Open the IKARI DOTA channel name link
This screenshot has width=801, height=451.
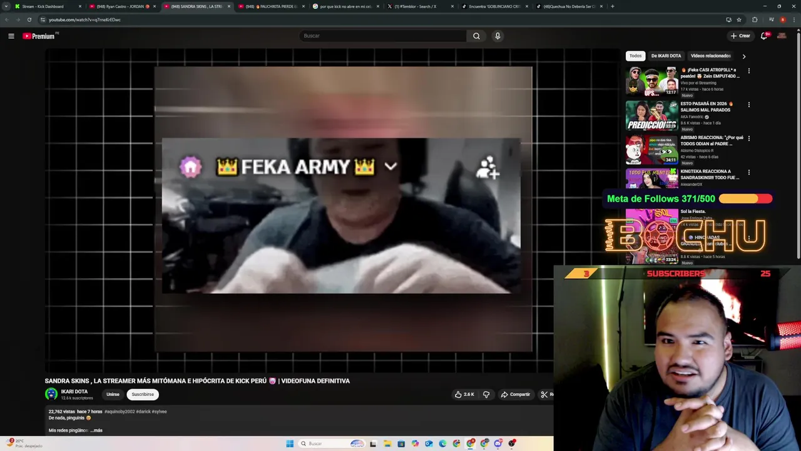coord(74,391)
